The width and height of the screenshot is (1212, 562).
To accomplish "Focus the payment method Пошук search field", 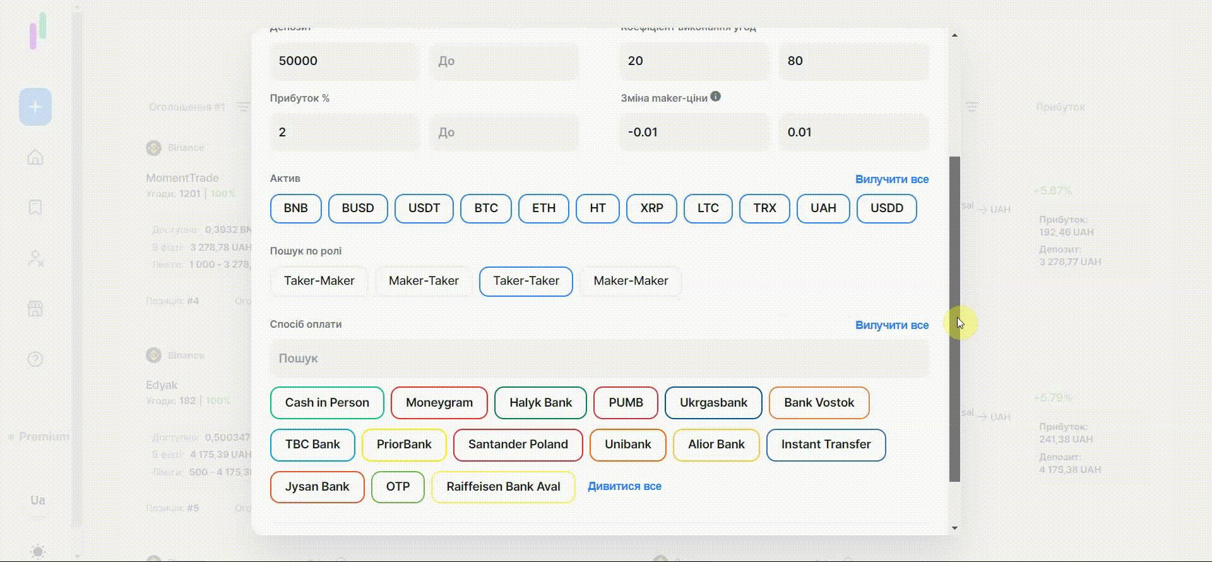I will pos(599,359).
